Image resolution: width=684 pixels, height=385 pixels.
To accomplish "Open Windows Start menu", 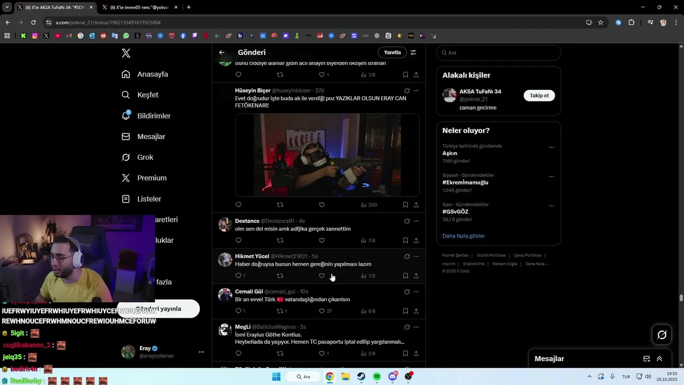I will 276,376.
